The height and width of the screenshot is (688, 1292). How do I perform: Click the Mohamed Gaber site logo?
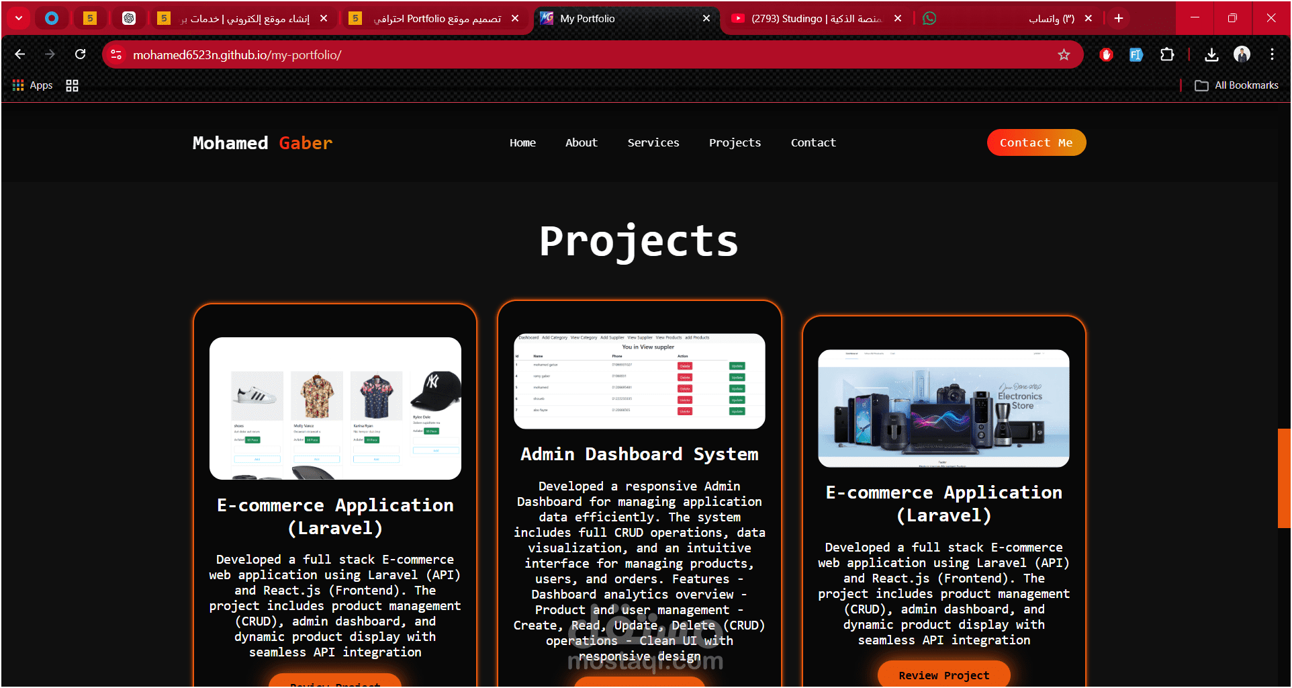tap(263, 143)
